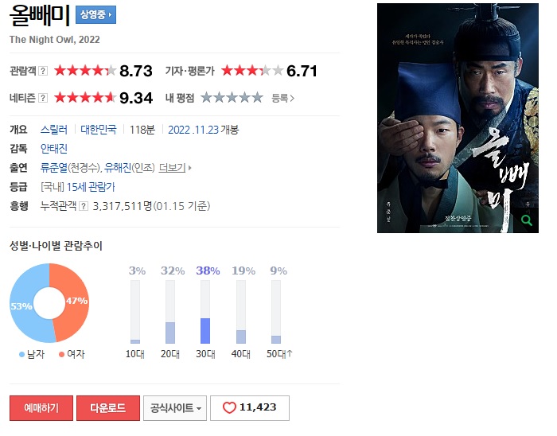Click the 예매하기 button
Image resolution: width=557 pixels, height=436 pixels.
tap(41, 408)
